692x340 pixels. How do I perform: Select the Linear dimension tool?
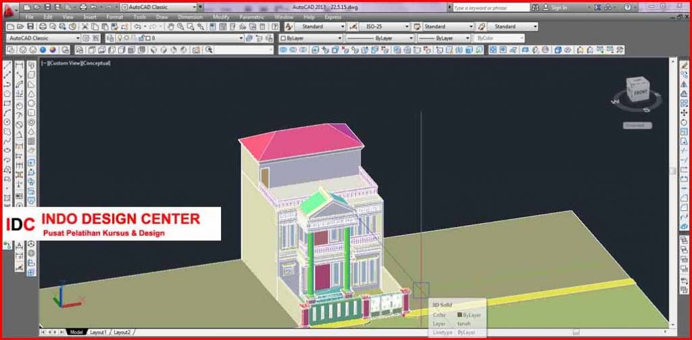coord(20,66)
